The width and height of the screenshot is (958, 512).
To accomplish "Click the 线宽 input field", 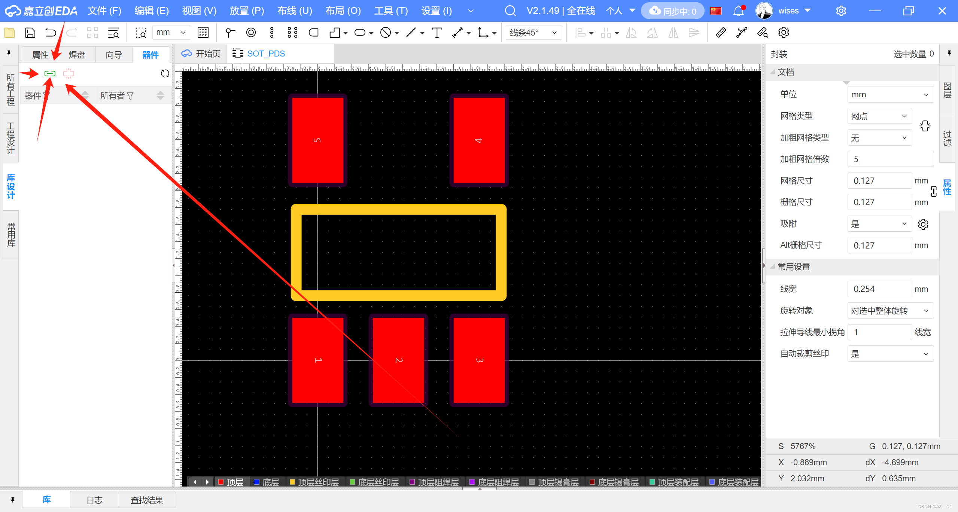I will [879, 289].
